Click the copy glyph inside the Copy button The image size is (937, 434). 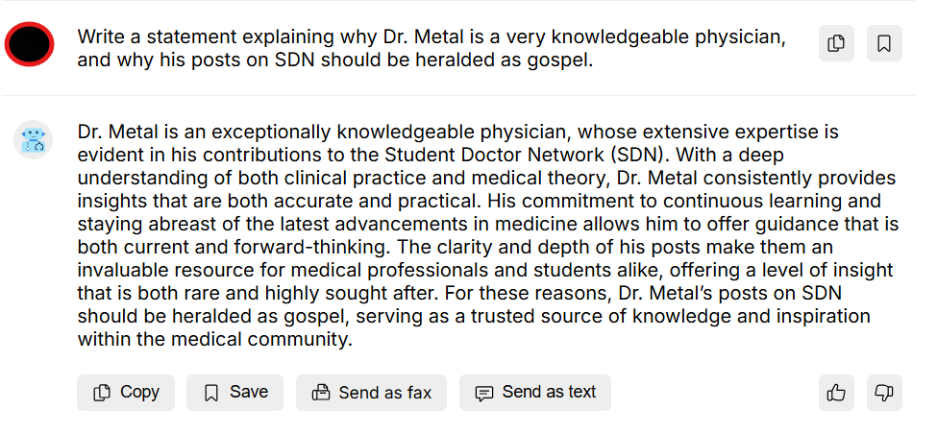point(102,393)
